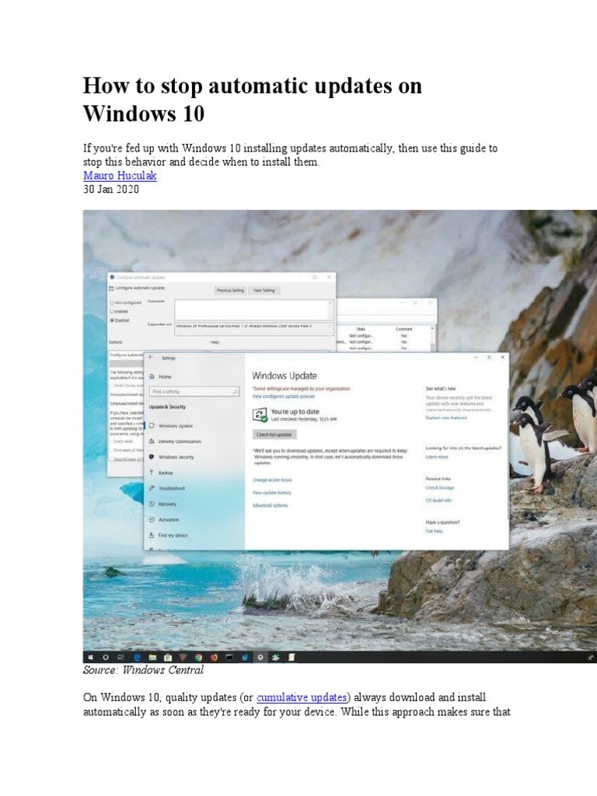Open the Start menu on the taskbar
This screenshot has width=597, height=796.
pyautogui.click(x=91, y=657)
